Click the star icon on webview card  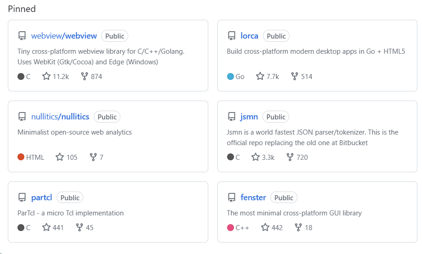(46, 76)
